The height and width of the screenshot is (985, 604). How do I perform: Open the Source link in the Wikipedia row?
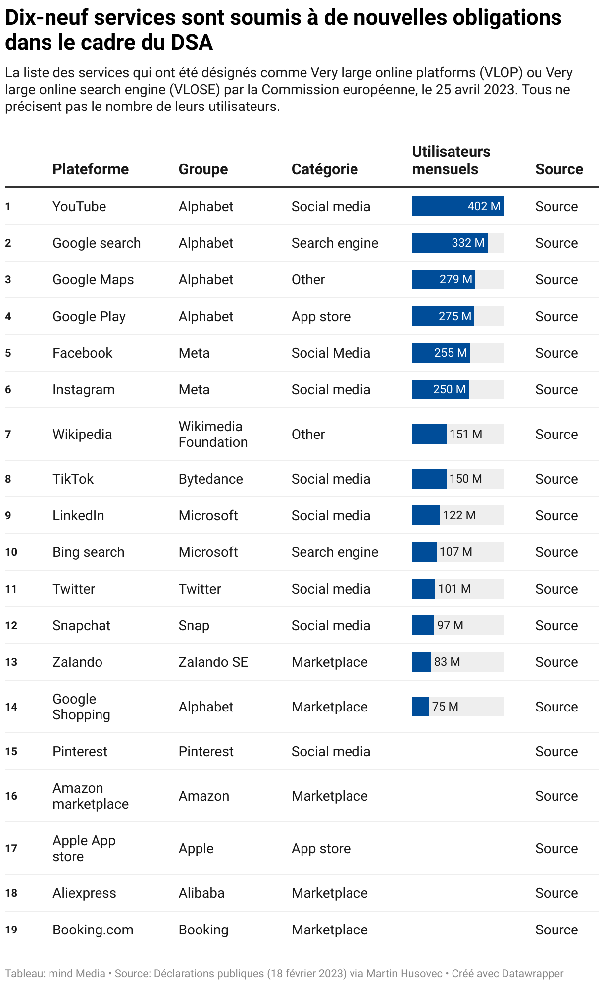pos(556,434)
